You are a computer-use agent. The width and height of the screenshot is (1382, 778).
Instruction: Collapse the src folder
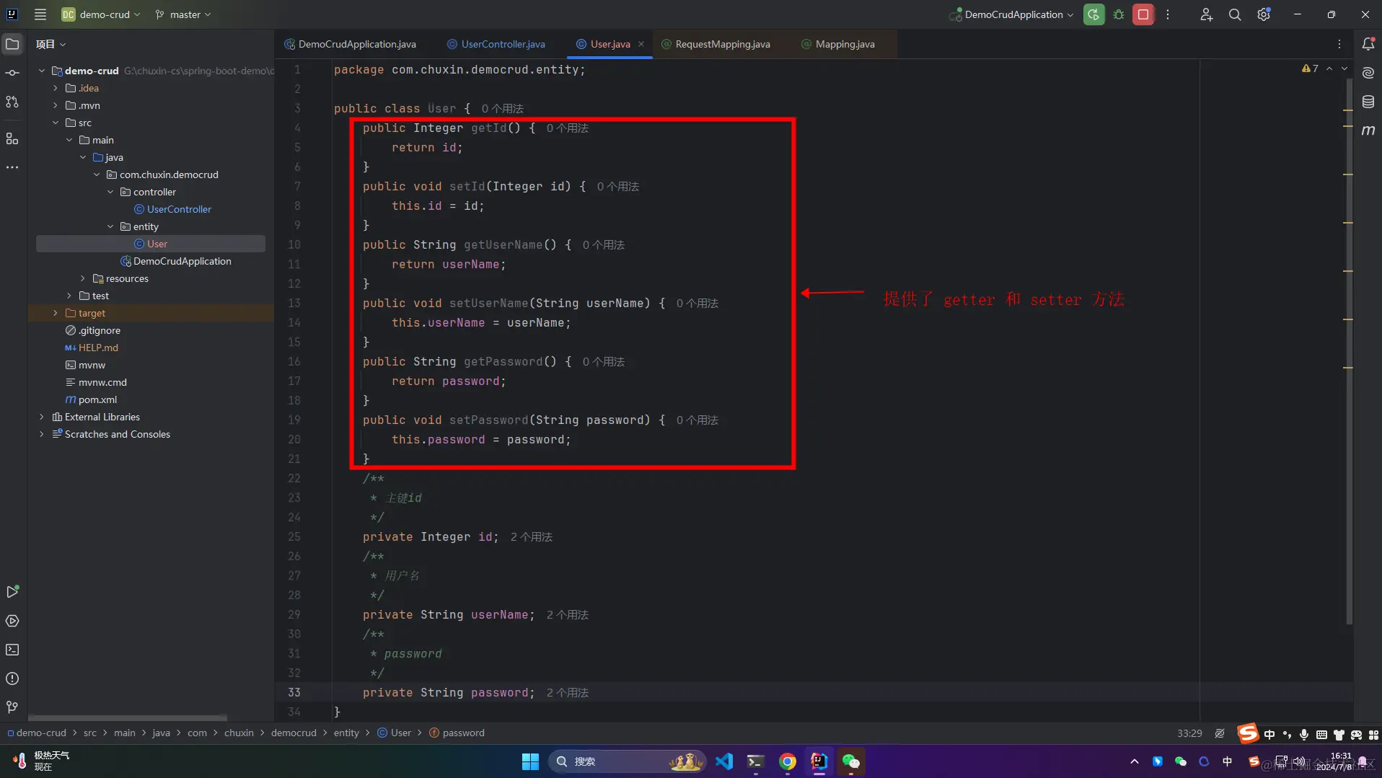56,123
